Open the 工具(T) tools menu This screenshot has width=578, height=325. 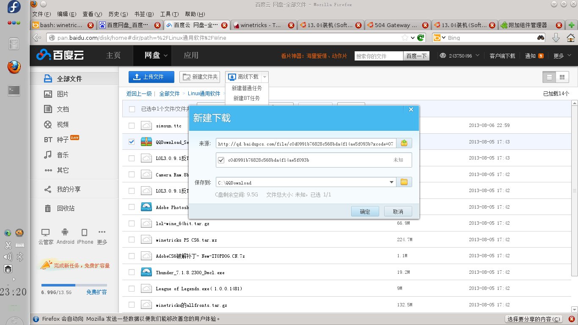[169, 14]
